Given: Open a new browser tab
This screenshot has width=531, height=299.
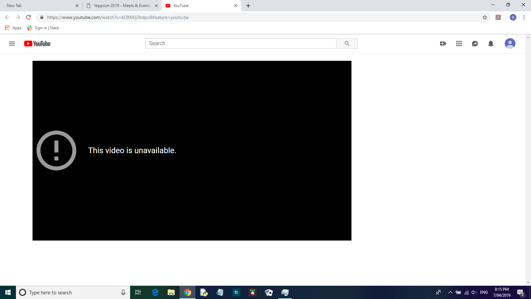Looking at the screenshot, I should pyautogui.click(x=248, y=6).
